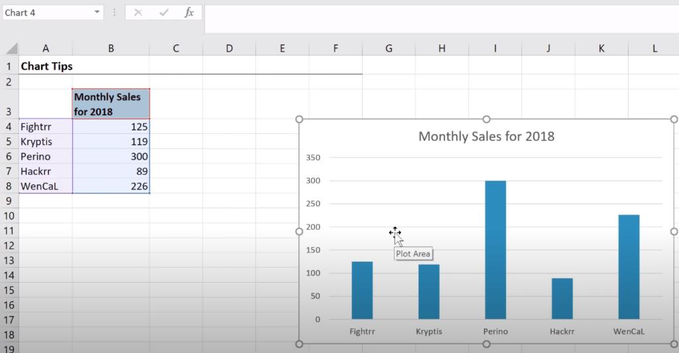Screen dimensions: 679x353
Task: Click the Cancel X icon in formula bar
Action: pyautogui.click(x=138, y=13)
